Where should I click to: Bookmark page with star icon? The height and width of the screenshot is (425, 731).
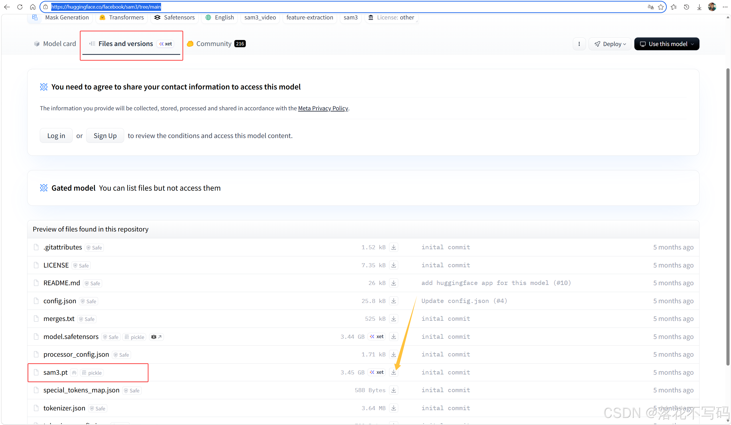(x=661, y=7)
